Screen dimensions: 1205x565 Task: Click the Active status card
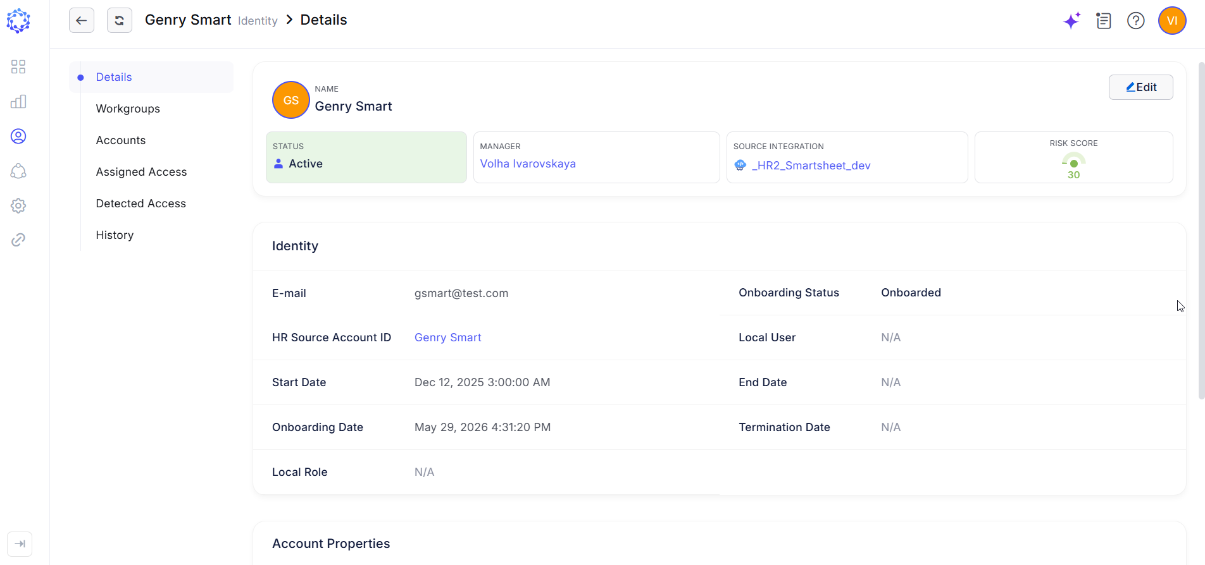[366, 157]
